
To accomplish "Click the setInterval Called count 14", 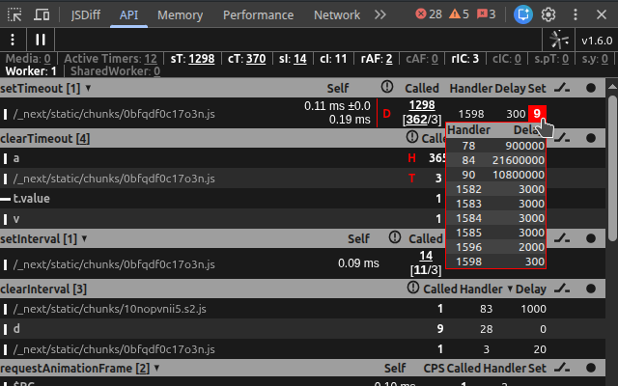I will pos(426,256).
